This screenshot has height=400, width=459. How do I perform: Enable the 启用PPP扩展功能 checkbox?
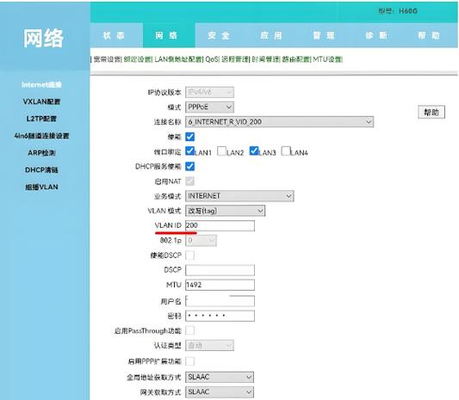(190, 361)
